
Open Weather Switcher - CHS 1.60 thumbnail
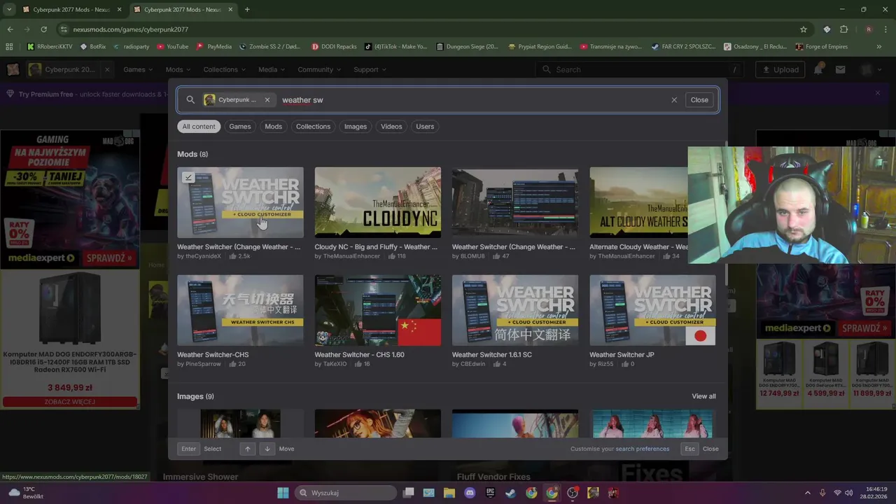click(378, 310)
